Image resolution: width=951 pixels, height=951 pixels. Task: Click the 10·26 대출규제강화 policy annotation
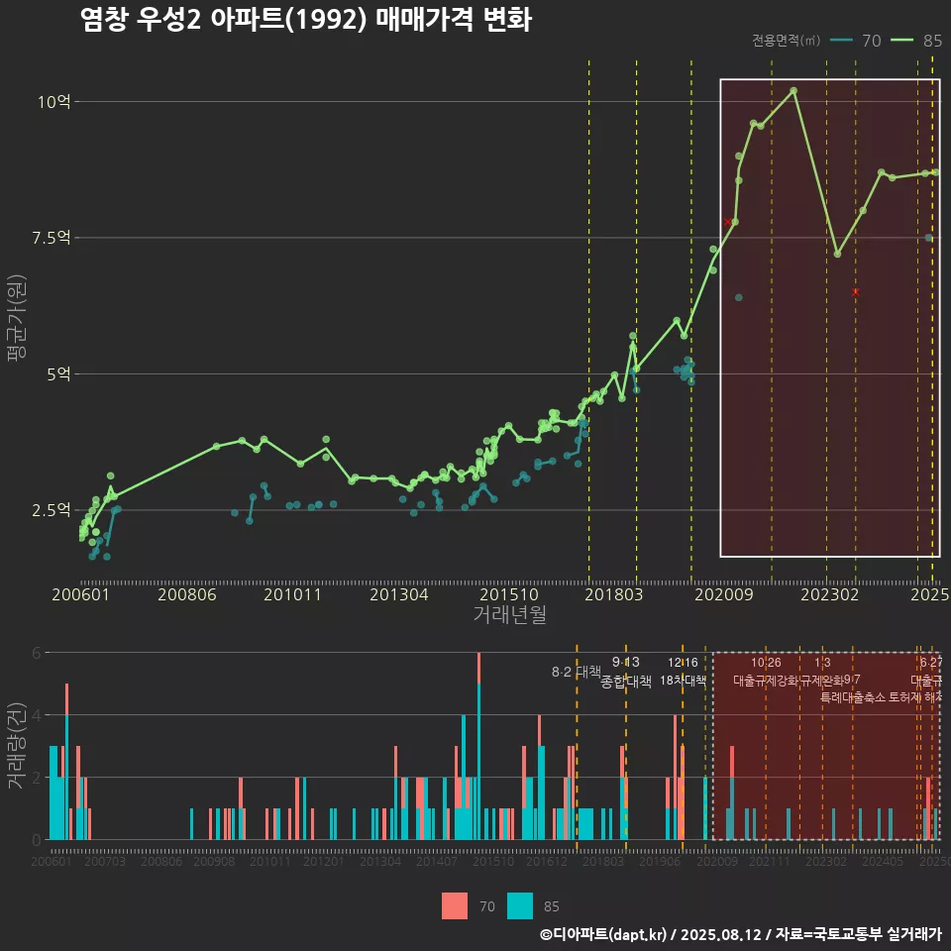tap(766, 672)
